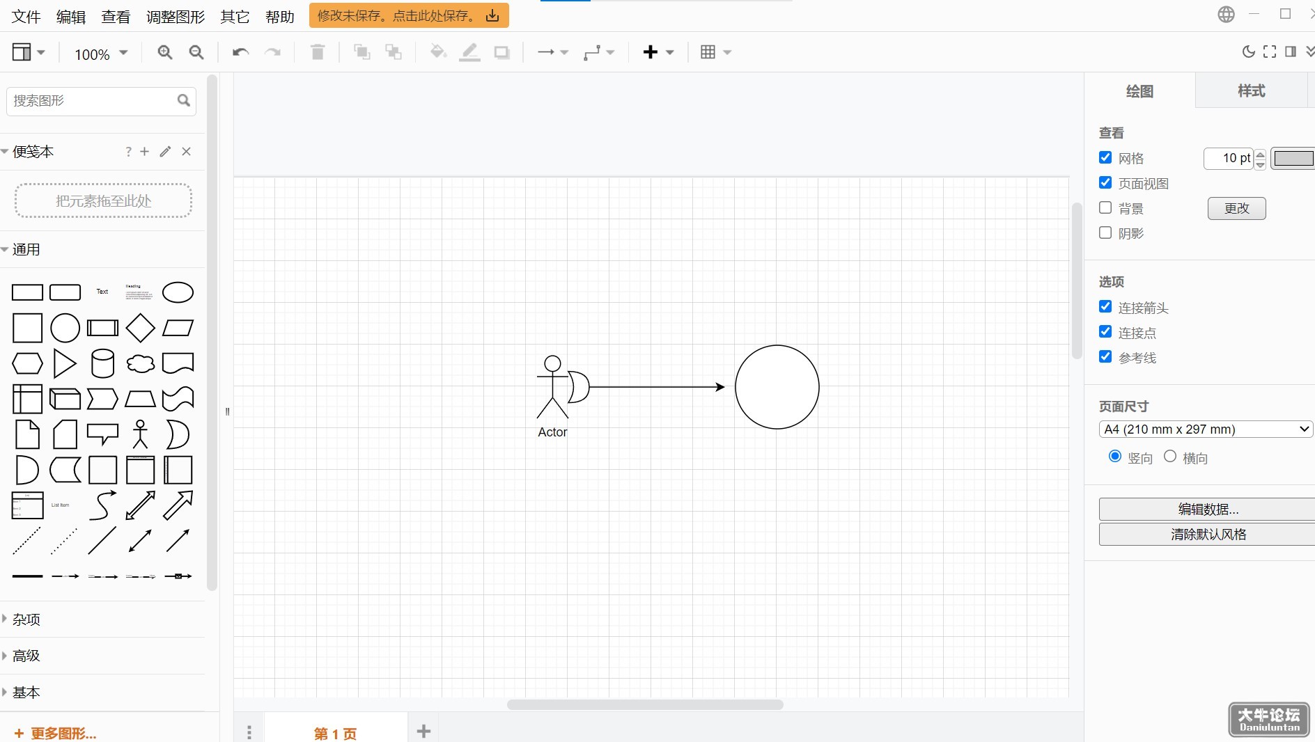Click the 清除默认风格 button
The width and height of the screenshot is (1315, 742).
click(1208, 535)
